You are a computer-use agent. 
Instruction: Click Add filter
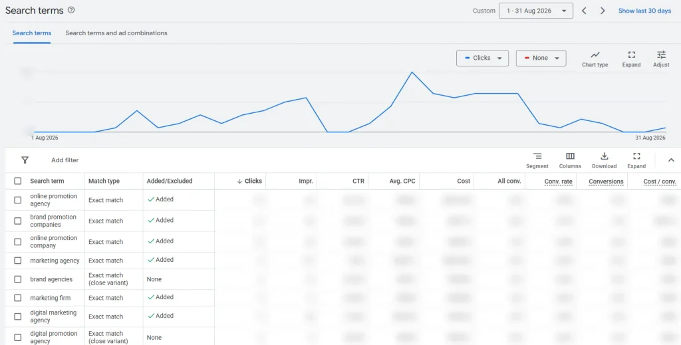[65, 160]
